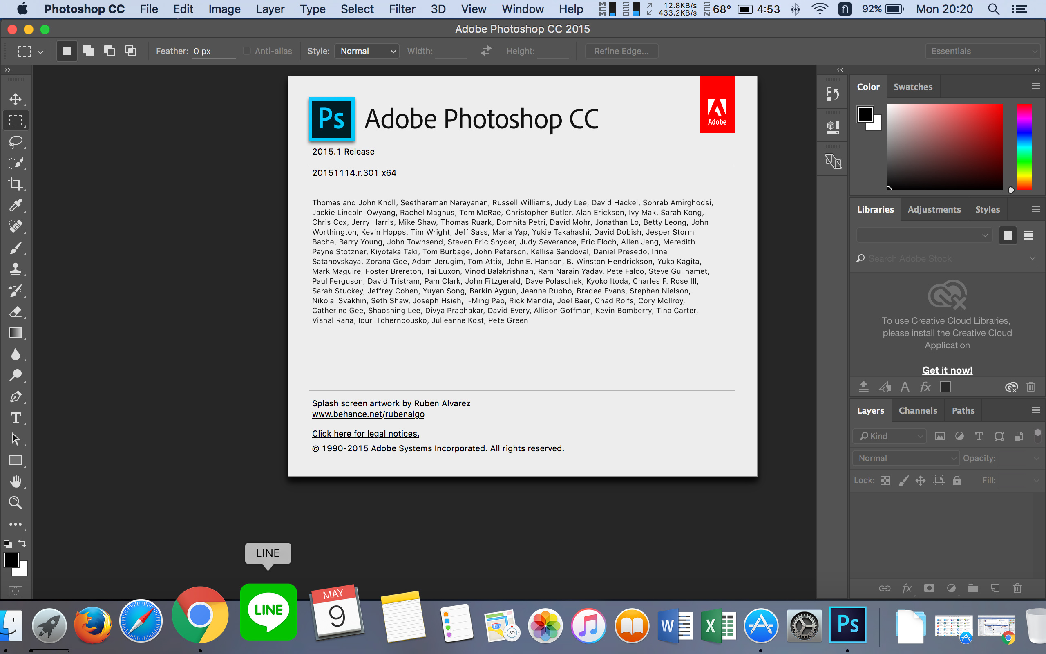
Task: Switch to the Channels tab
Action: (918, 410)
